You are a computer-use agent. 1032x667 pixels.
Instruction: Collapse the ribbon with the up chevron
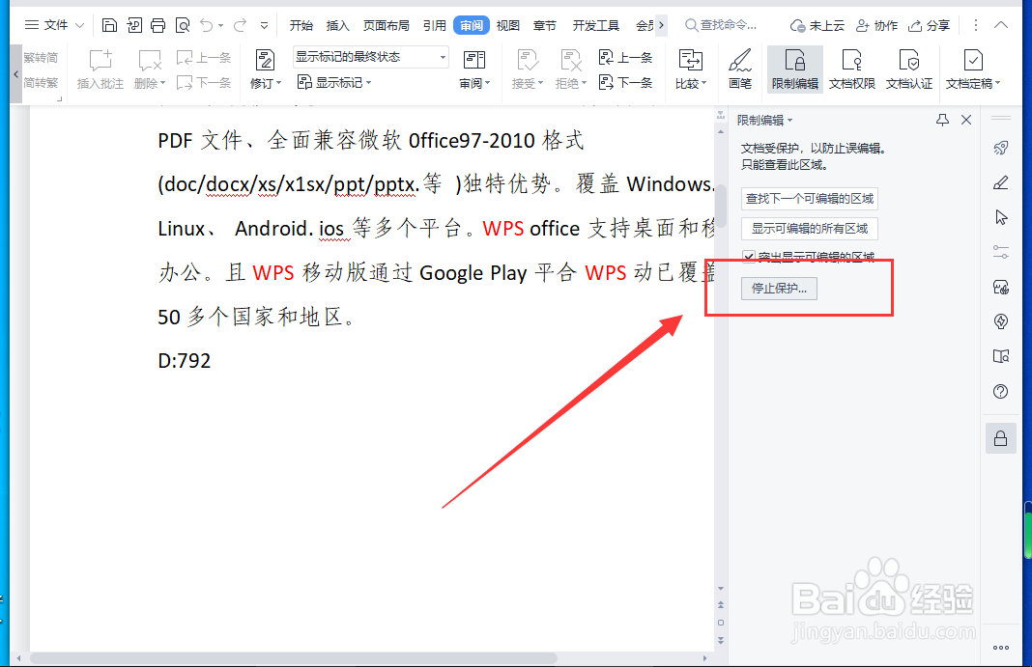[1000, 25]
